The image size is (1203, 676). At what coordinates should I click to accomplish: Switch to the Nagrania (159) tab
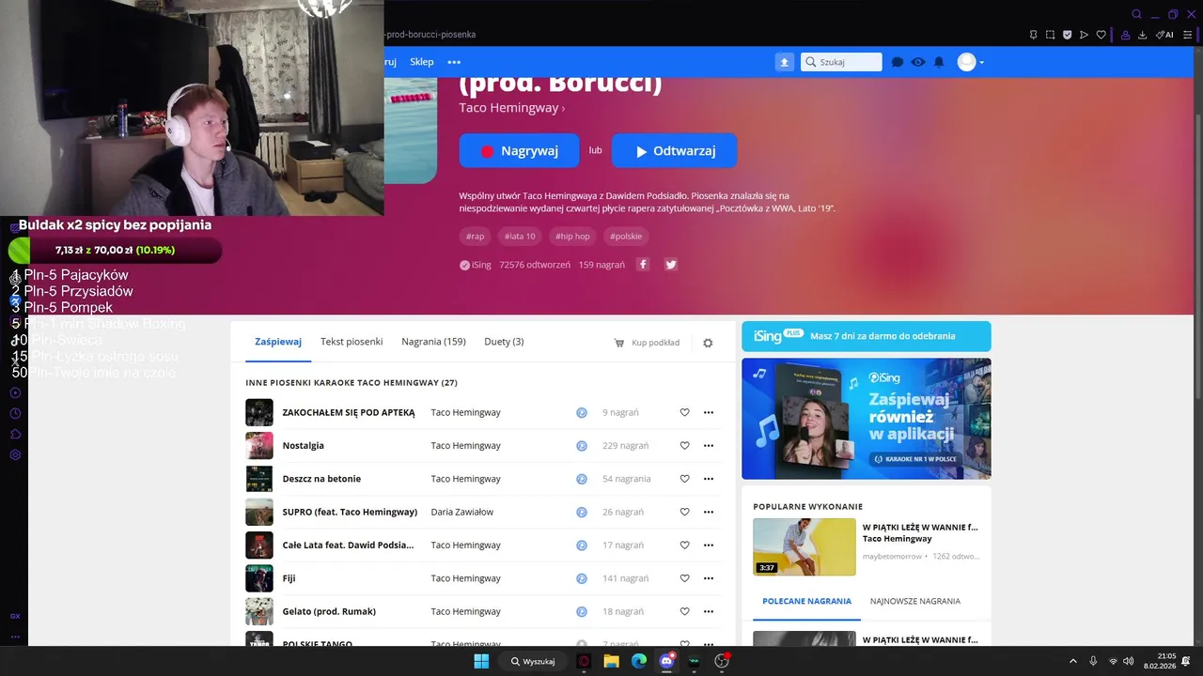pyautogui.click(x=433, y=342)
